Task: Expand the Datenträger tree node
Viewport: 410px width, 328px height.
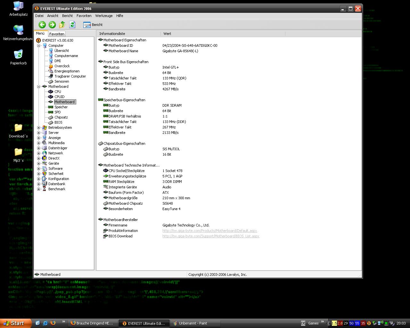Action: 39,148
